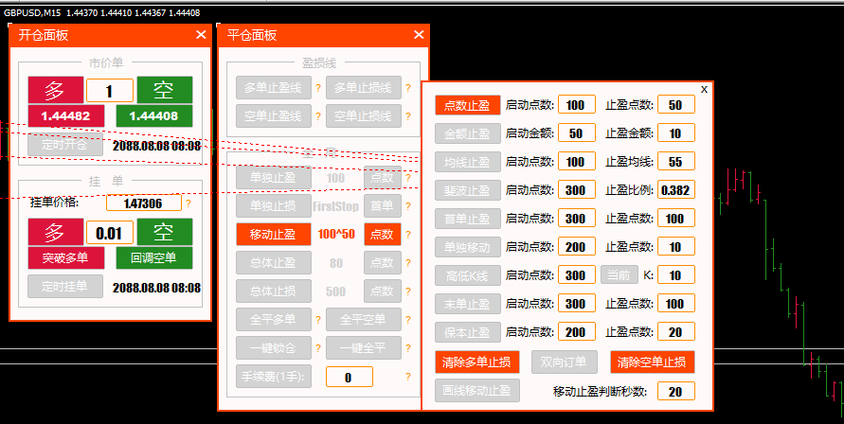The image size is (844, 424).
Task: Click help icon right of 多单止损线
Action: pyautogui.click(x=408, y=89)
